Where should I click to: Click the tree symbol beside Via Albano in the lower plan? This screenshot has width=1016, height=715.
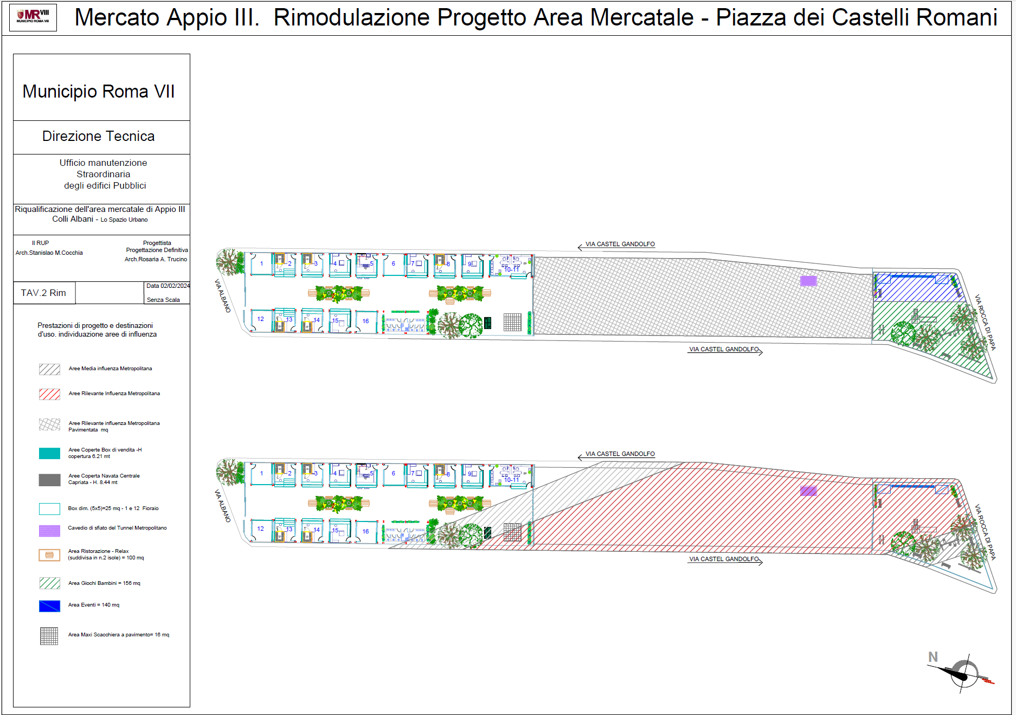point(230,472)
